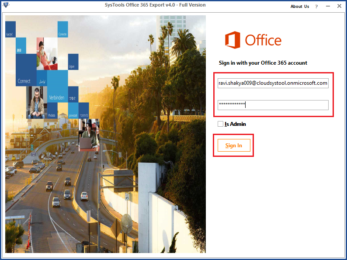The image size is (347, 260).
Task: Focus the password input field
Action: (x=273, y=105)
